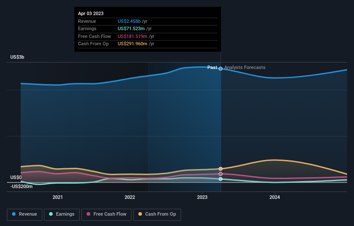
Task: Click the -US$200m y-axis label
Action: coord(21,186)
